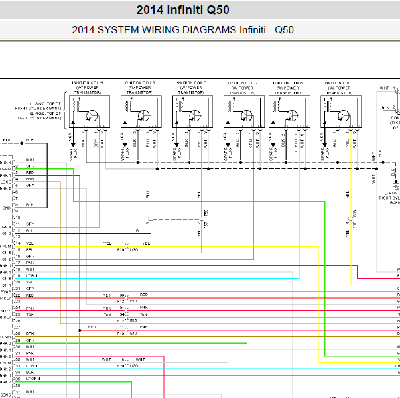This screenshot has height=398, width=400.
Task: Click pin 11 GRY label on the connector
Action: (x=30, y=224)
